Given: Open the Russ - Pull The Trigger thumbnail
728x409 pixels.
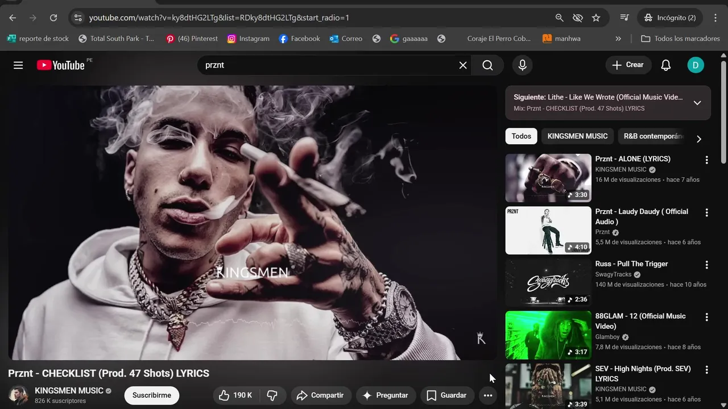Looking at the screenshot, I should point(548,282).
